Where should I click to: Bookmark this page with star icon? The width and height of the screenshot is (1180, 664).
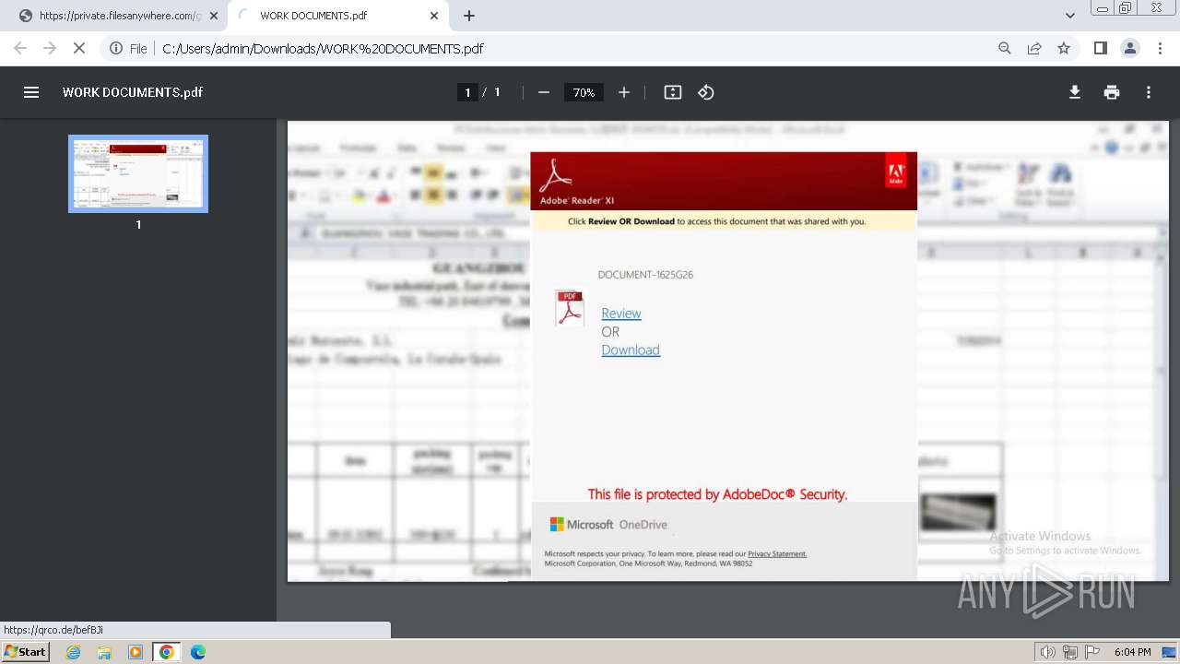tap(1064, 48)
